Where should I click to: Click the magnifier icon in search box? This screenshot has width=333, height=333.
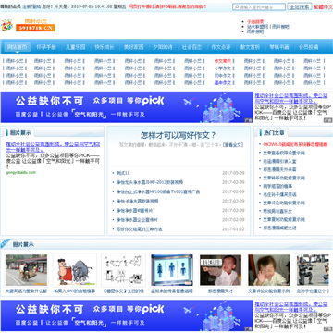(x=236, y=6)
